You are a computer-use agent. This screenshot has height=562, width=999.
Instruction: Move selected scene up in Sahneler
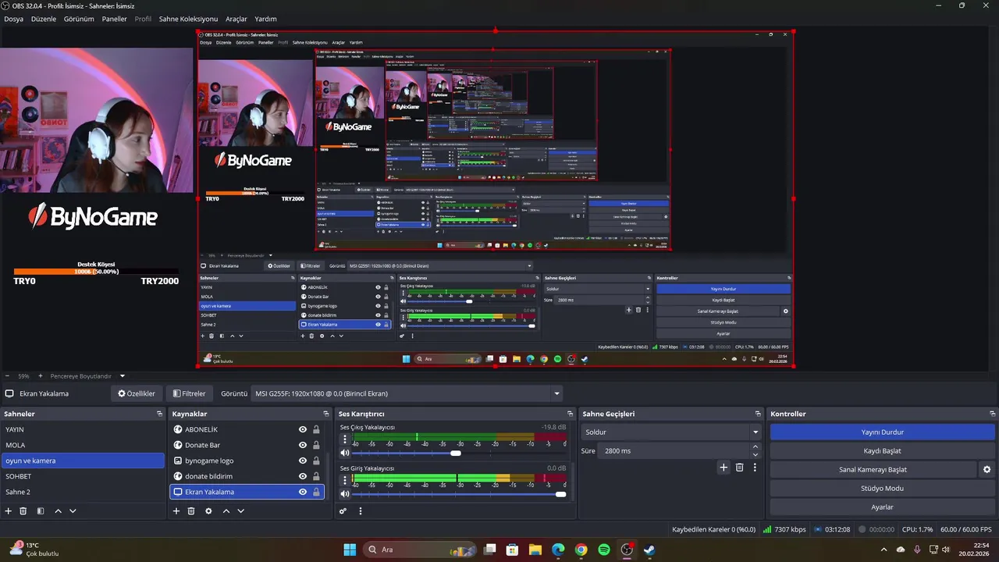coord(58,511)
